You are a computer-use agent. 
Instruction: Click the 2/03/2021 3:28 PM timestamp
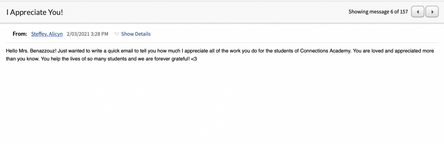pos(87,34)
